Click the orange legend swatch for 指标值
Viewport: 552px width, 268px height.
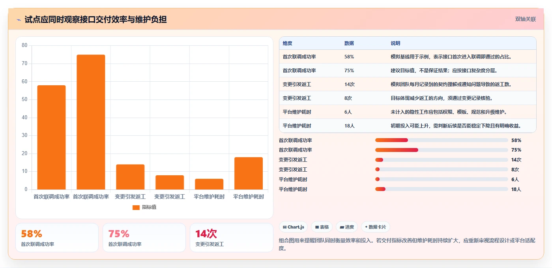point(136,207)
